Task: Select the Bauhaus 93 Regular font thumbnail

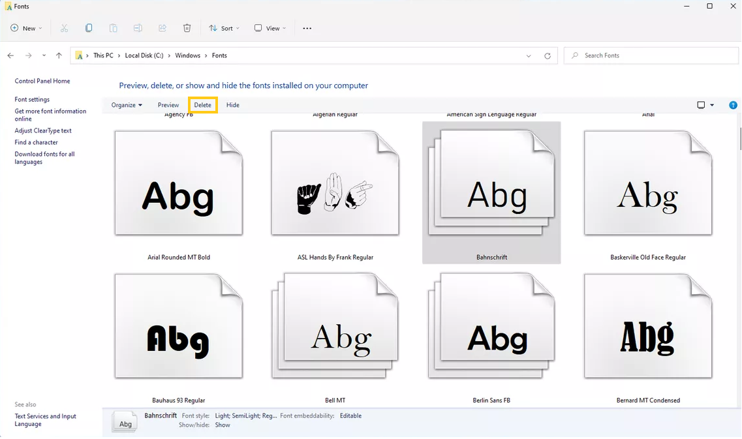Action: pyautogui.click(x=178, y=326)
